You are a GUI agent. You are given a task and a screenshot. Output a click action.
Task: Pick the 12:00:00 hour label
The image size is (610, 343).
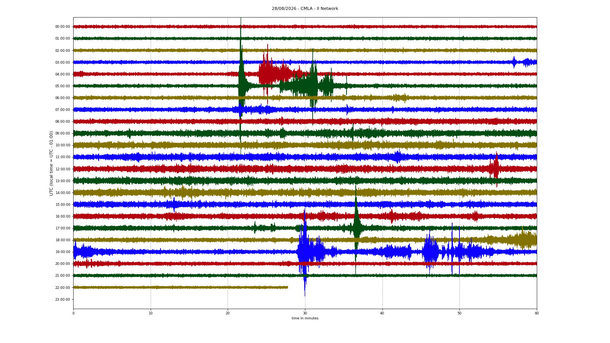point(63,169)
